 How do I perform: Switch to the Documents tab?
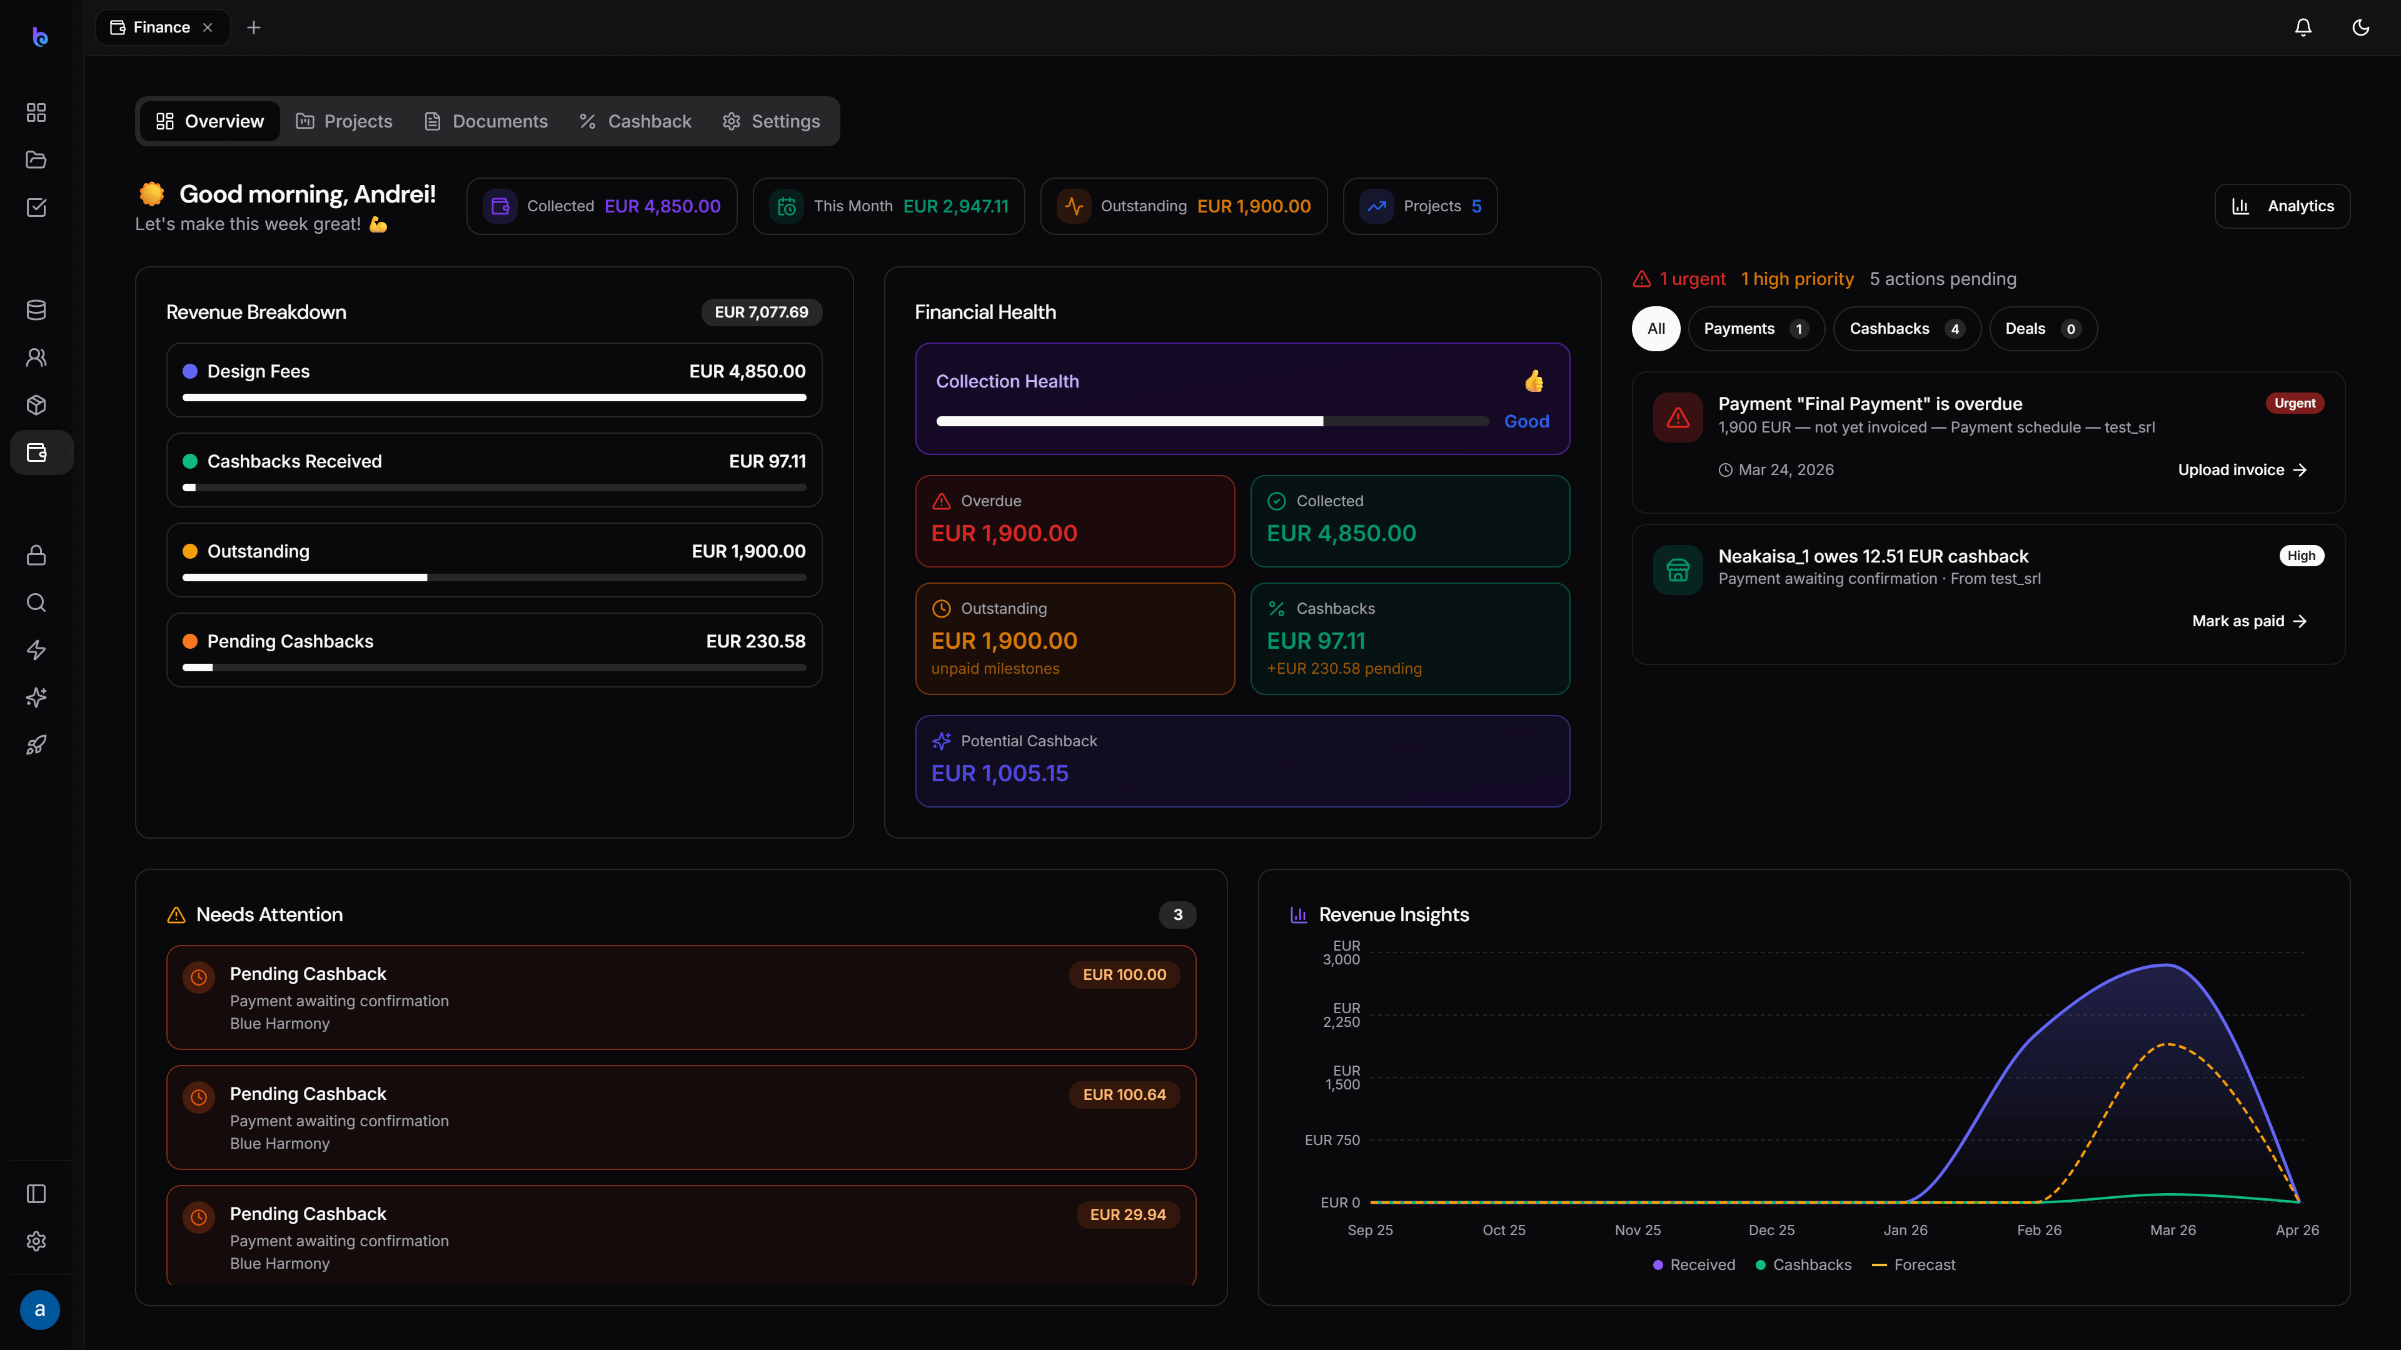486,121
